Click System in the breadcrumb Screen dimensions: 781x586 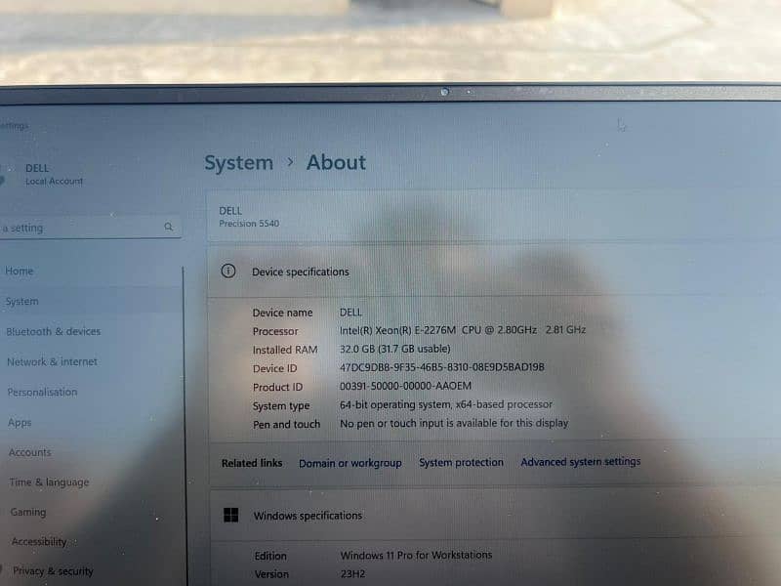[238, 163]
